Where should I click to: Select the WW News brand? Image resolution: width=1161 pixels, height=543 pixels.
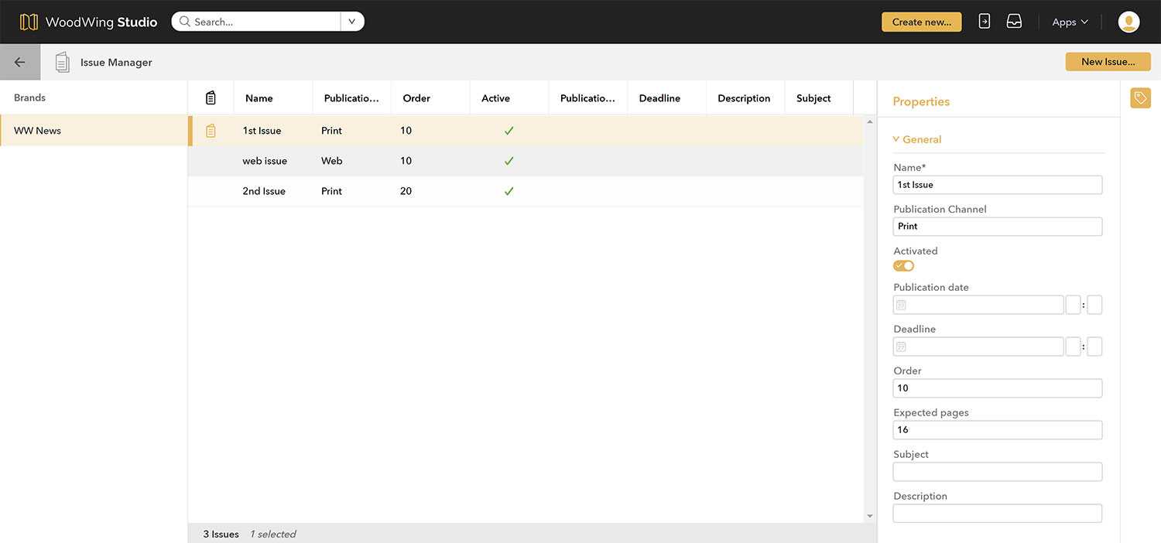pos(38,131)
